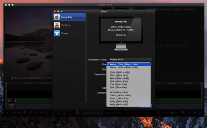Click the timeline play button
Viewport: 207px width, 128px height.
pyautogui.click(x=77, y=113)
